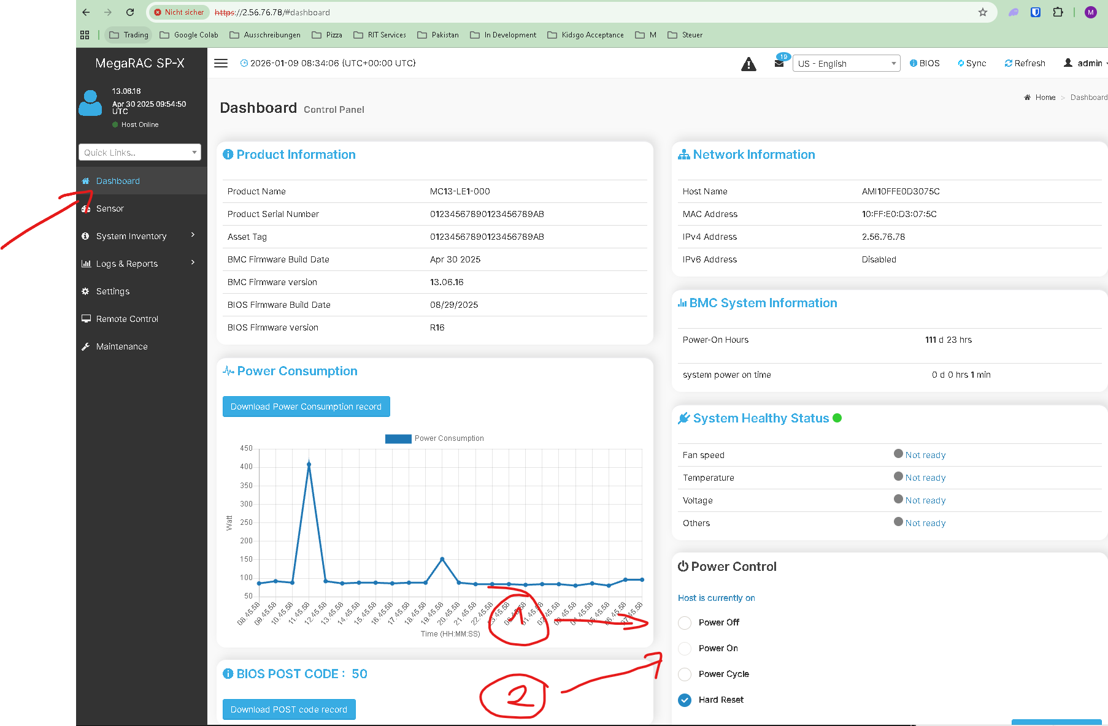Image resolution: width=1108 pixels, height=726 pixels.
Task: Click the Fan speed Not ready link
Action: [925, 455]
